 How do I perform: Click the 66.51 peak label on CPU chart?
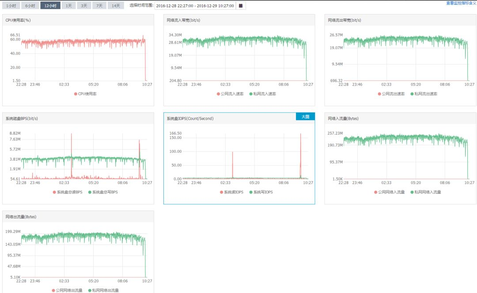15,35
